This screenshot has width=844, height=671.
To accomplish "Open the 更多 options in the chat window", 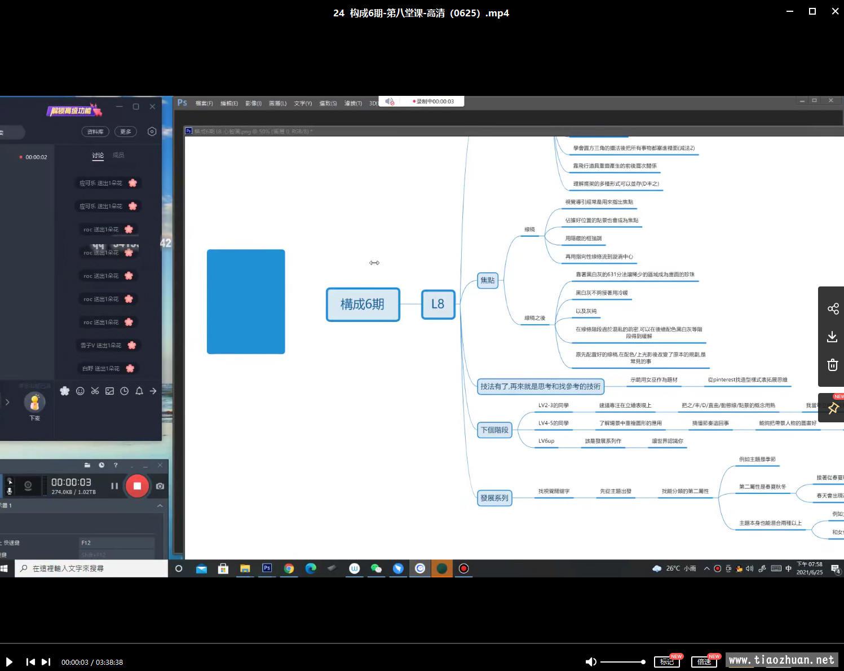I will 126,131.
